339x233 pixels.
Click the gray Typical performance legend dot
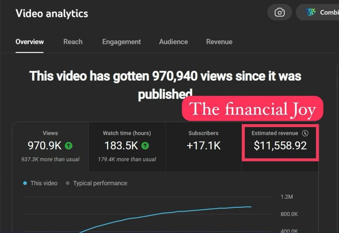tap(68, 183)
